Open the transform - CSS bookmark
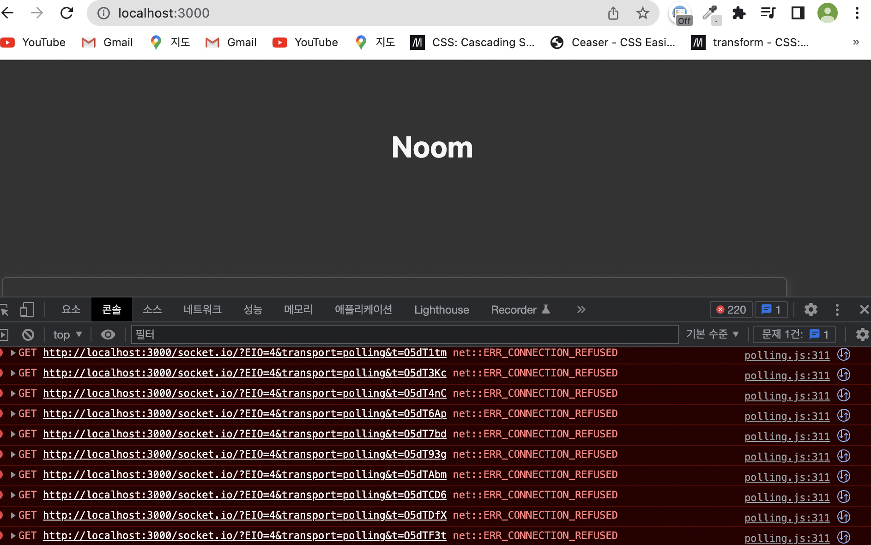 (x=750, y=42)
